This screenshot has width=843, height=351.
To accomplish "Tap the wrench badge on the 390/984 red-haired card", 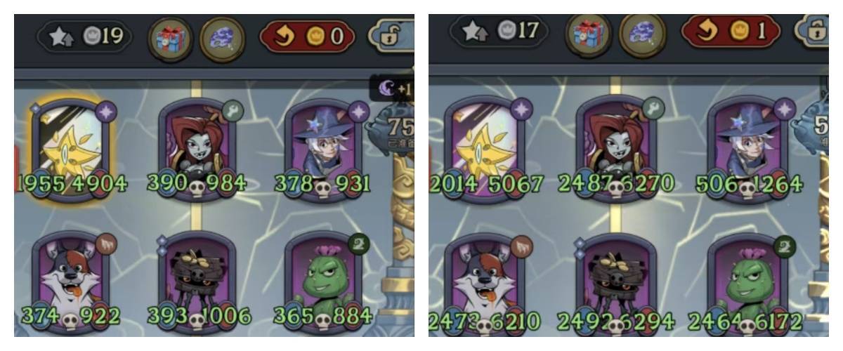I will (x=234, y=111).
